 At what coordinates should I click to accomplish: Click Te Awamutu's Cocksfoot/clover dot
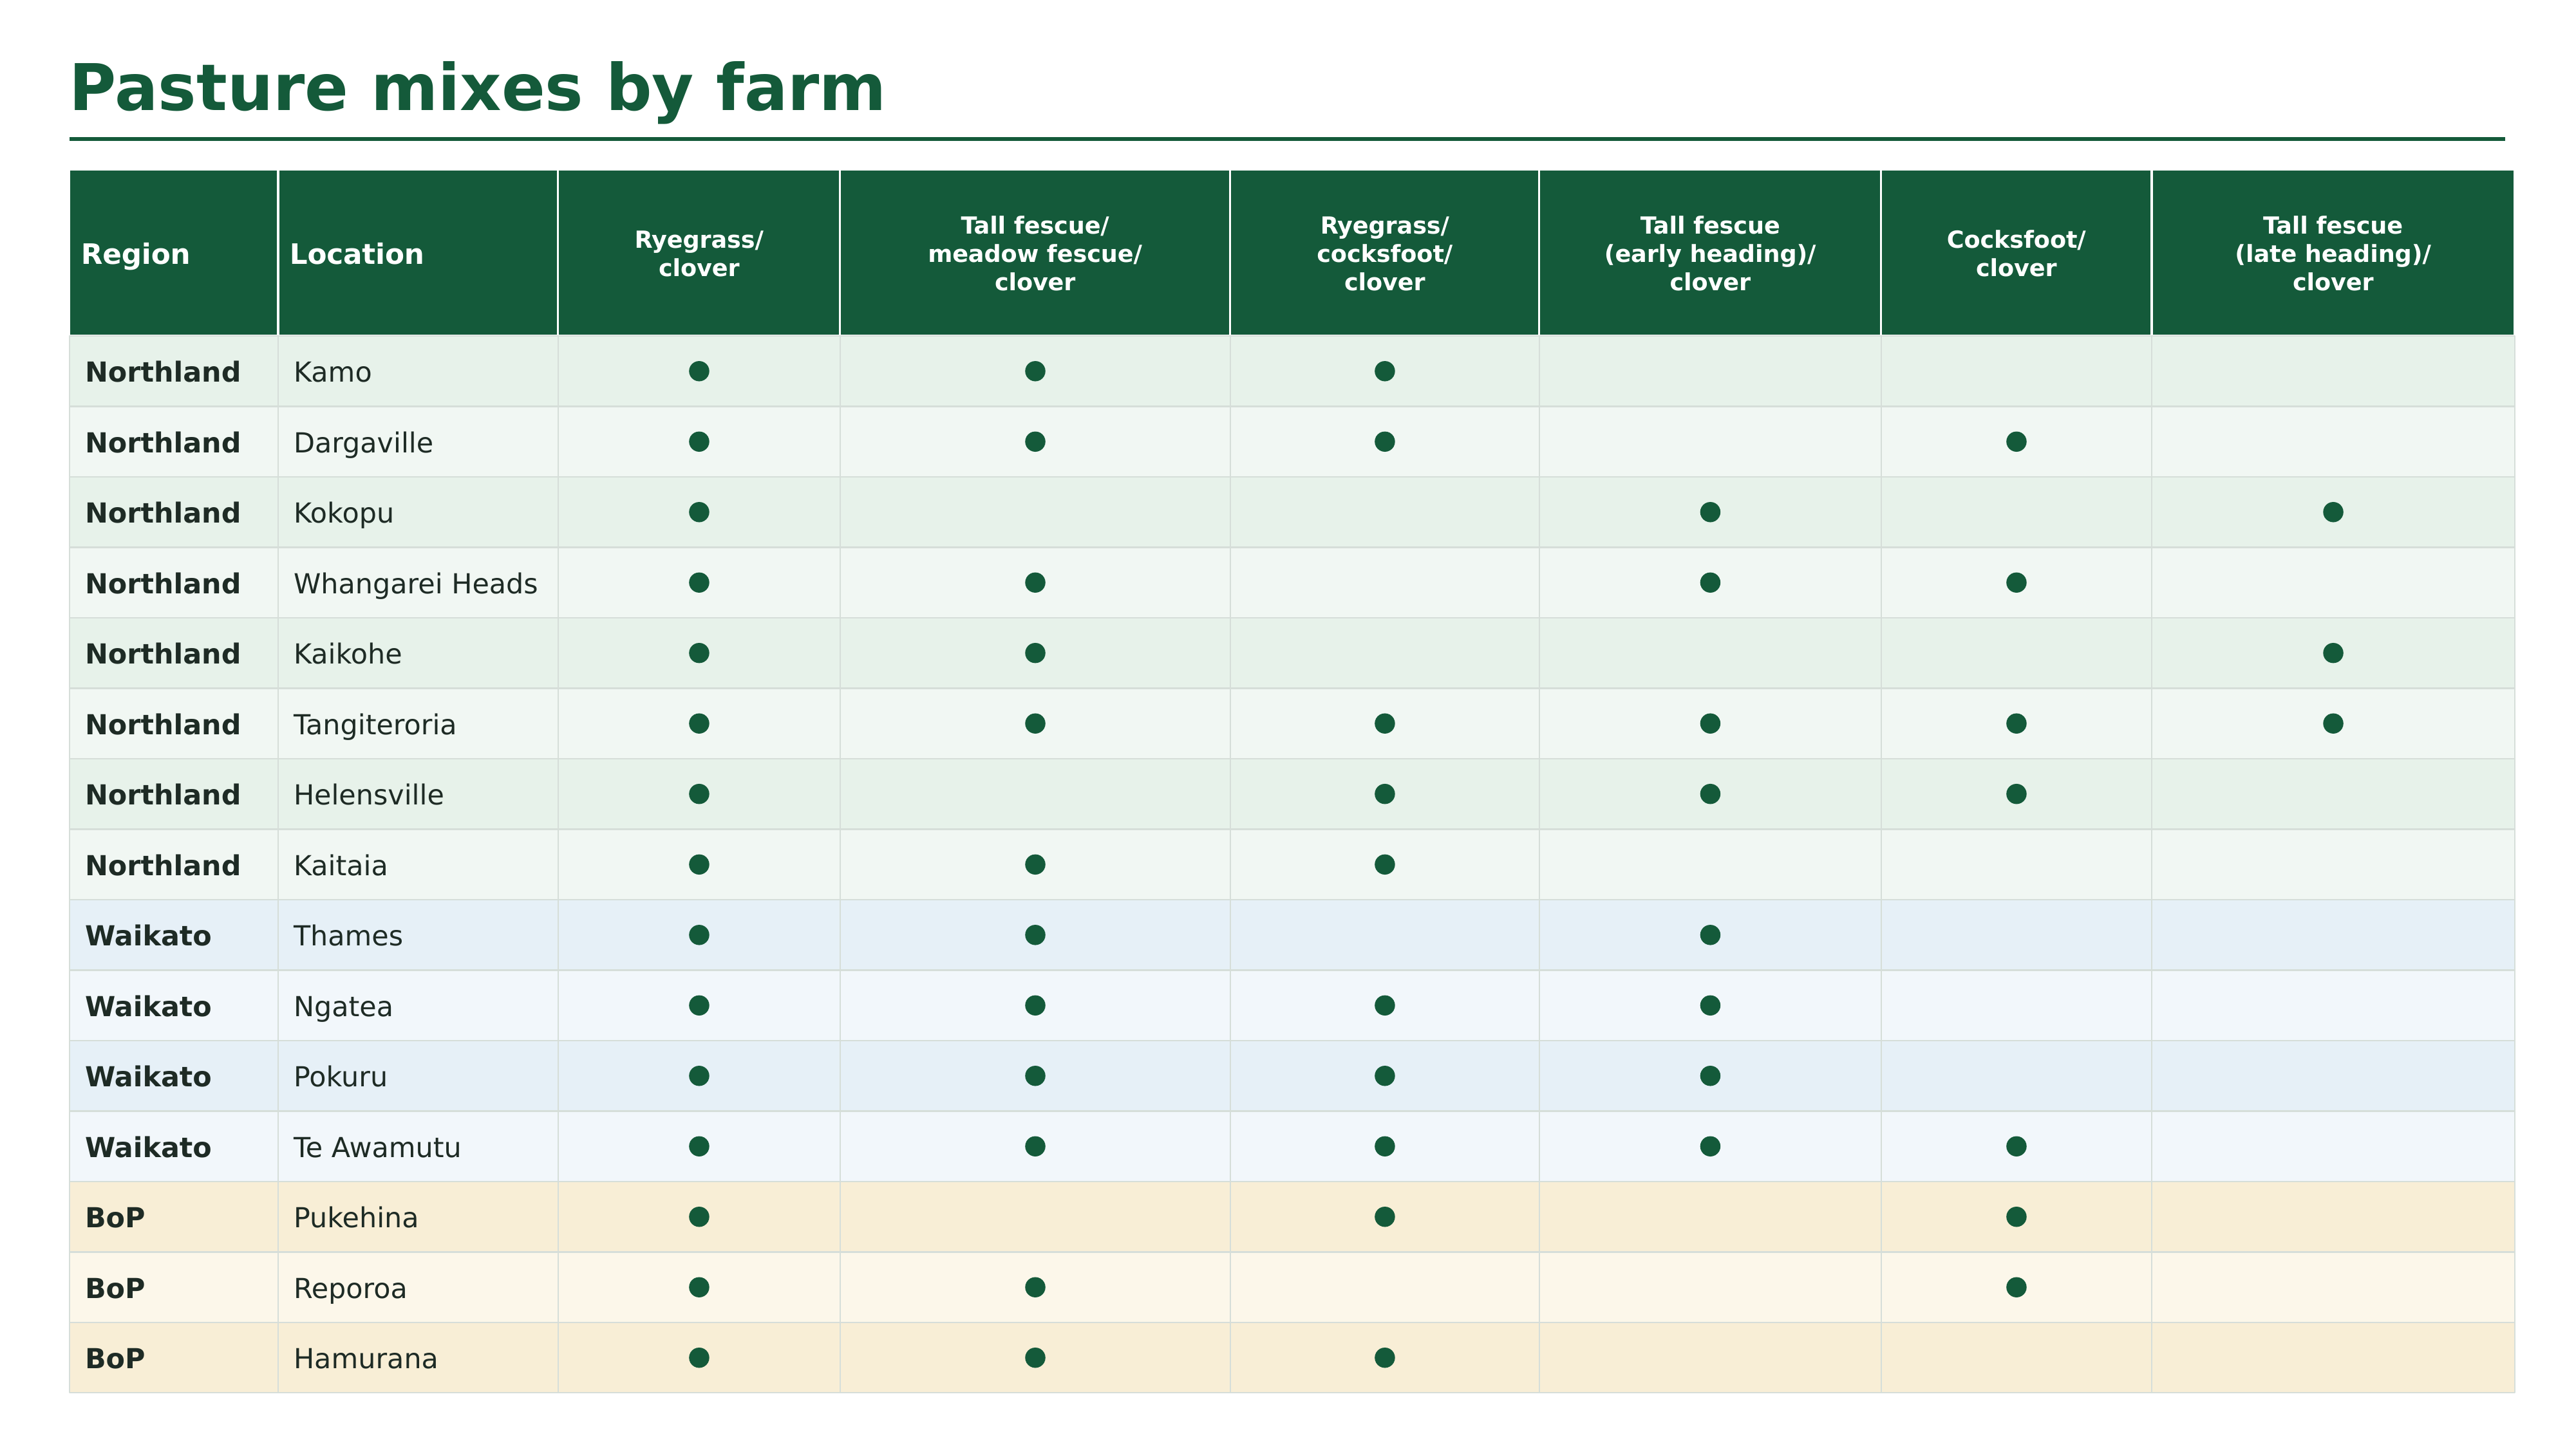[2016, 1146]
